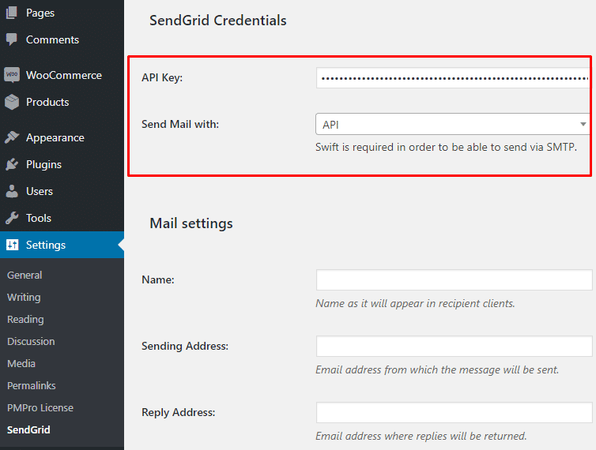Click 'Name as it will appear' hint
Viewport: 596px width, 450px height.
tap(415, 303)
